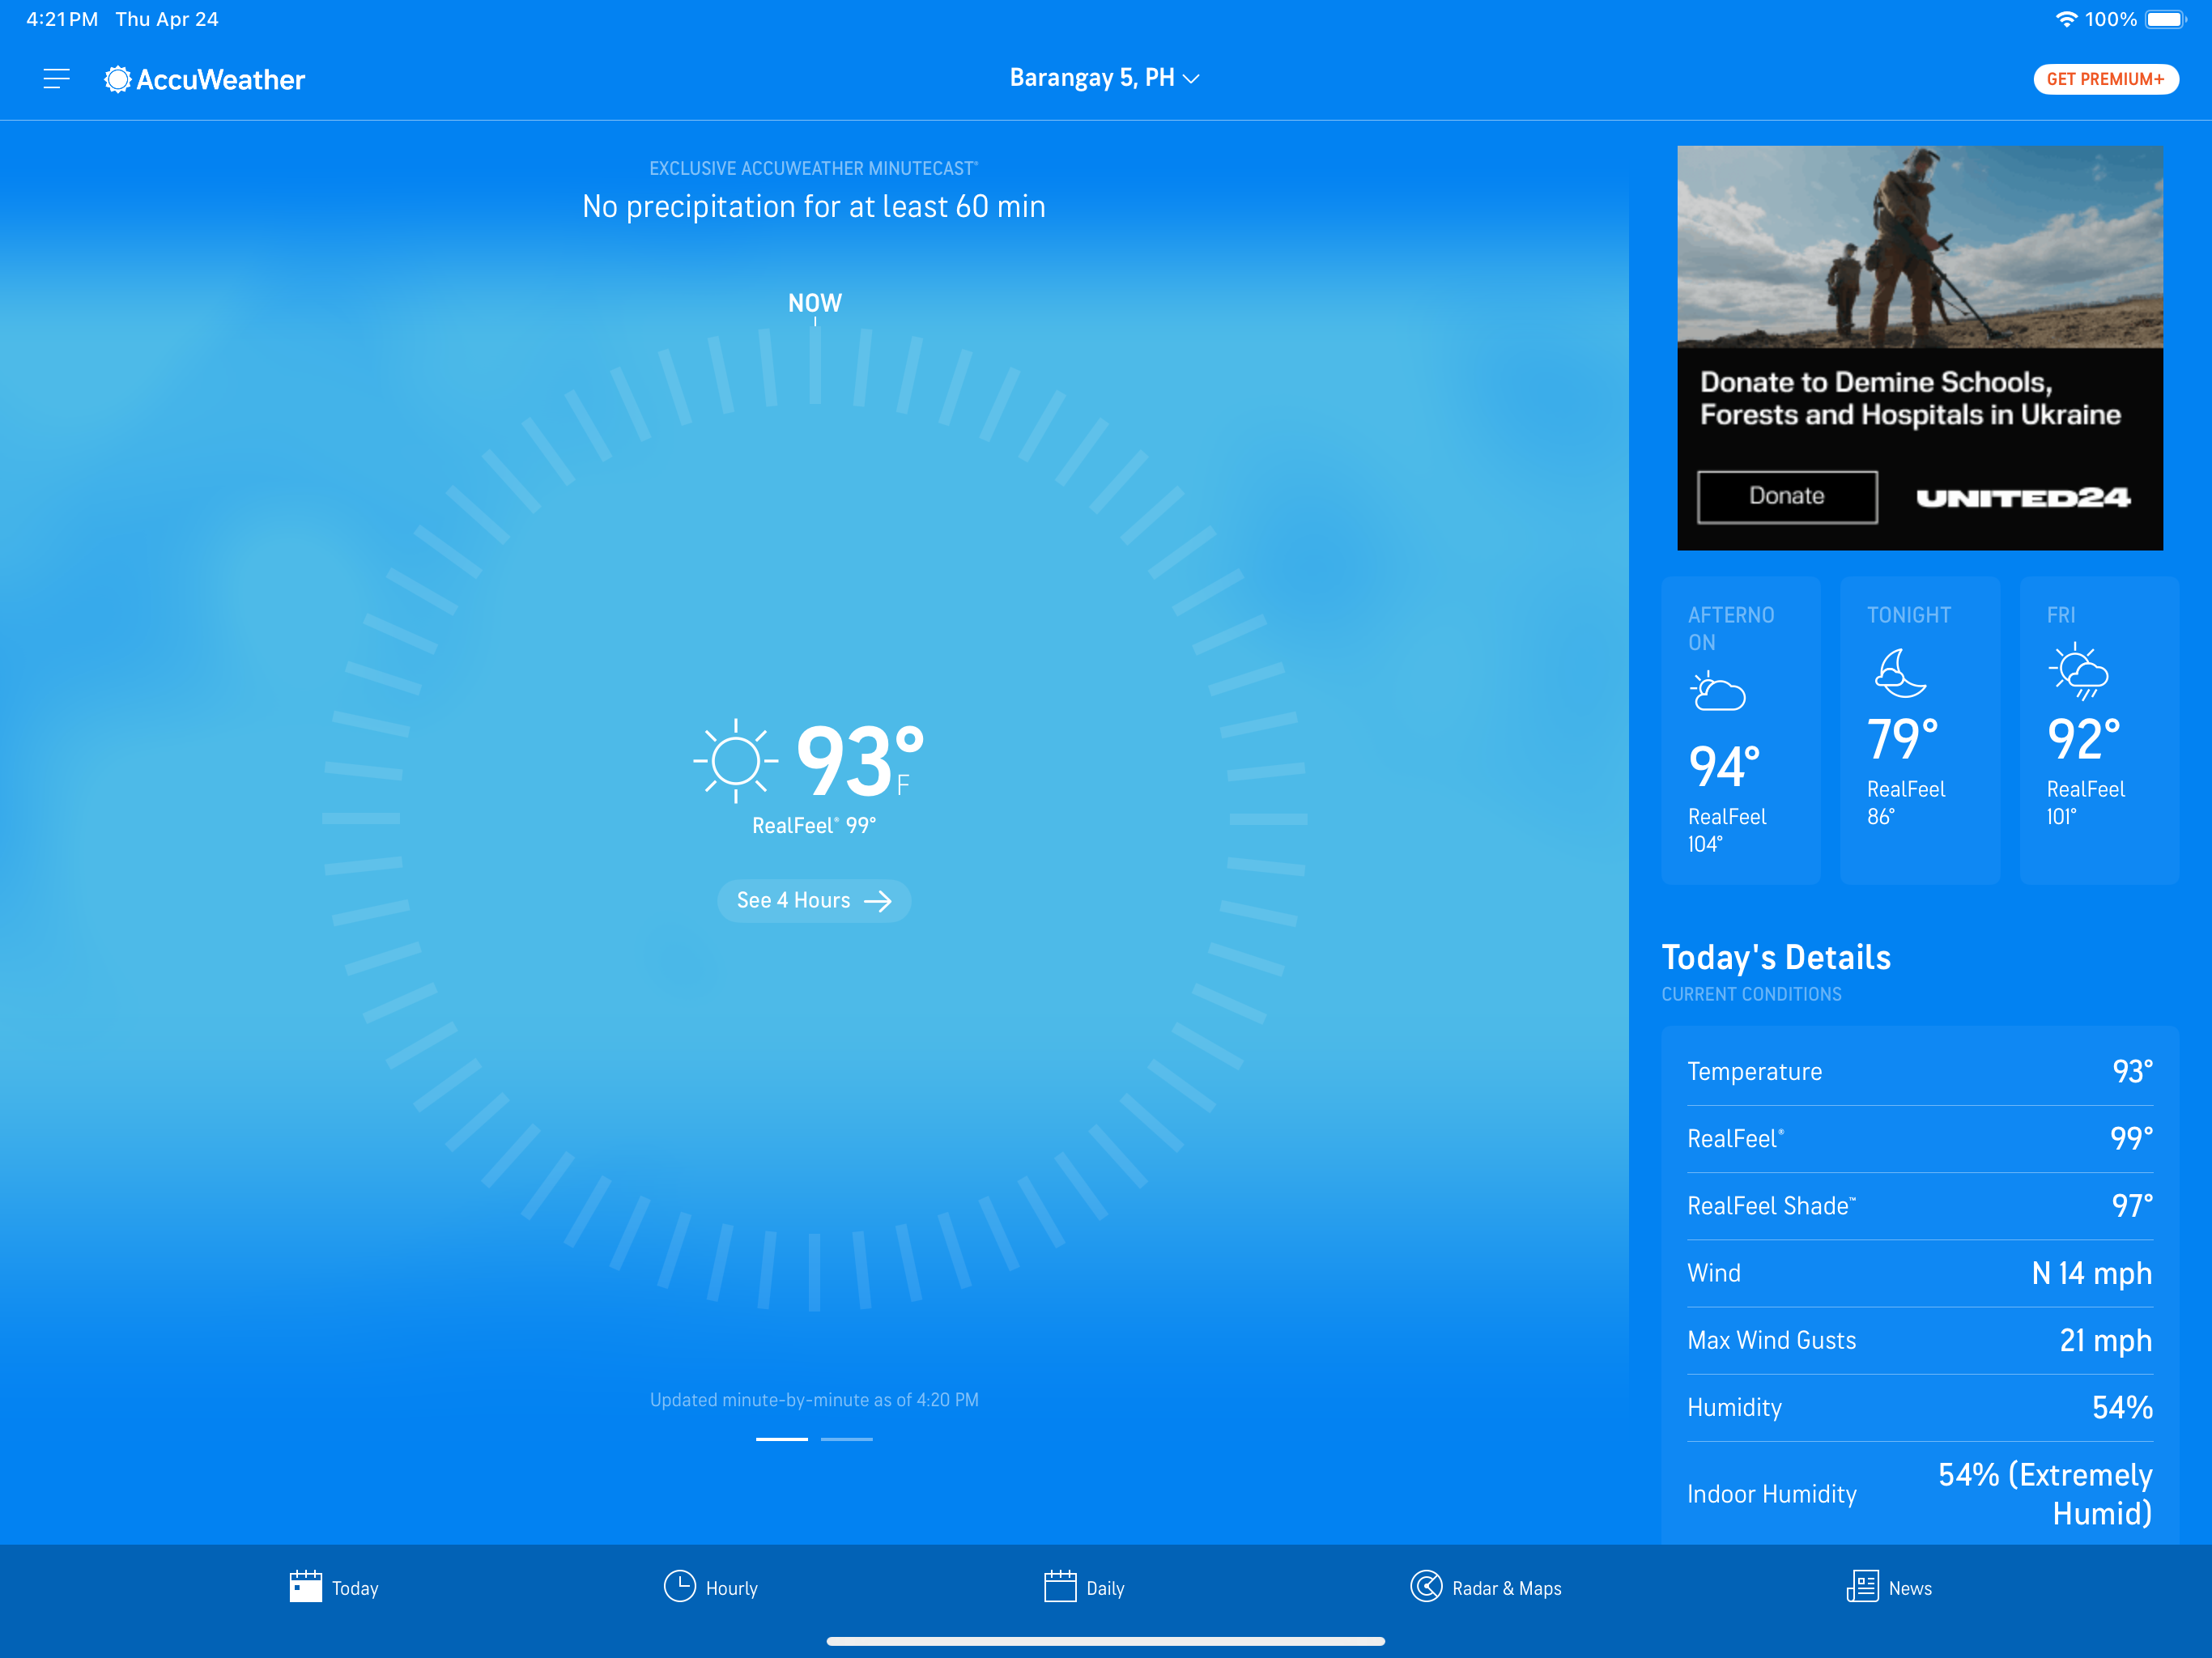Tap the Max Wind Gusts row

click(1919, 1340)
